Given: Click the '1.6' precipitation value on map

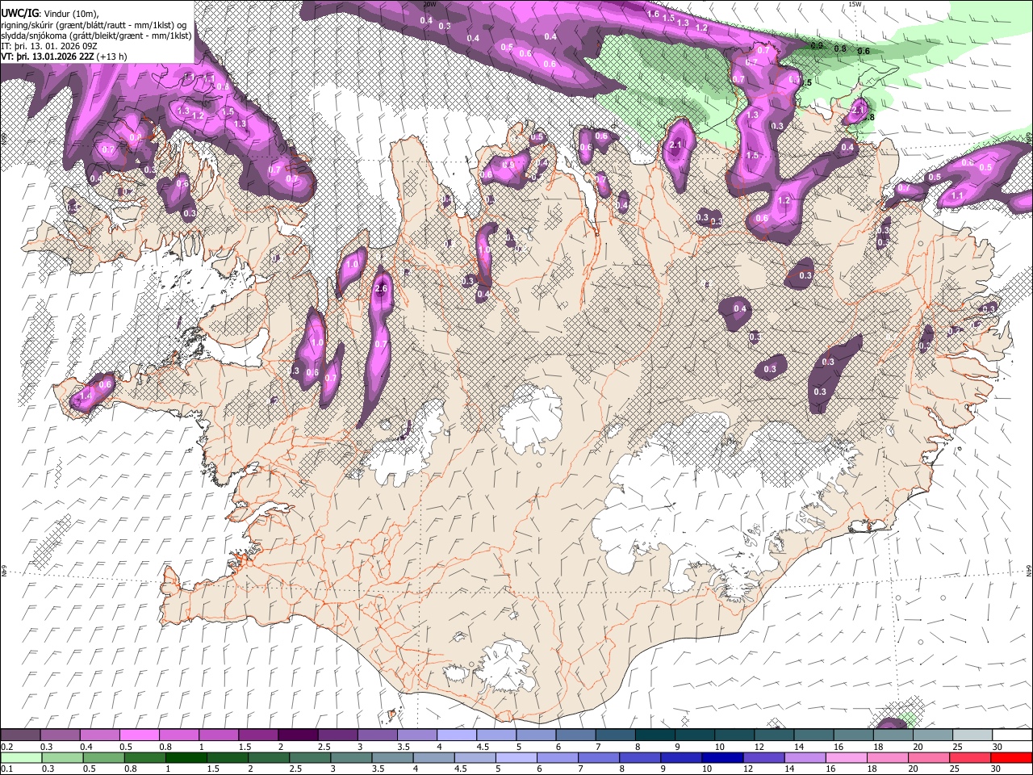Looking at the screenshot, I should tap(654, 15).
